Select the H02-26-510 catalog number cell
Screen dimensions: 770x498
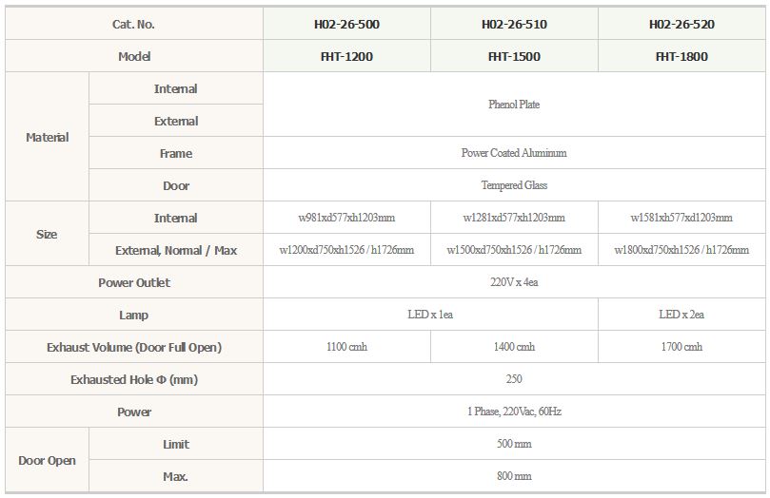click(514, 24)
